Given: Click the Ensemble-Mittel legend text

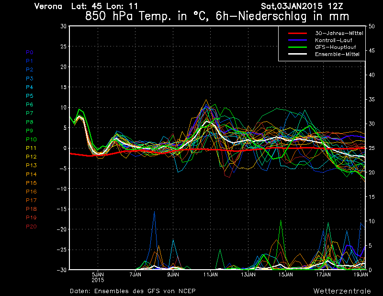Looking at the screenshot, I should tap(337, 54).
